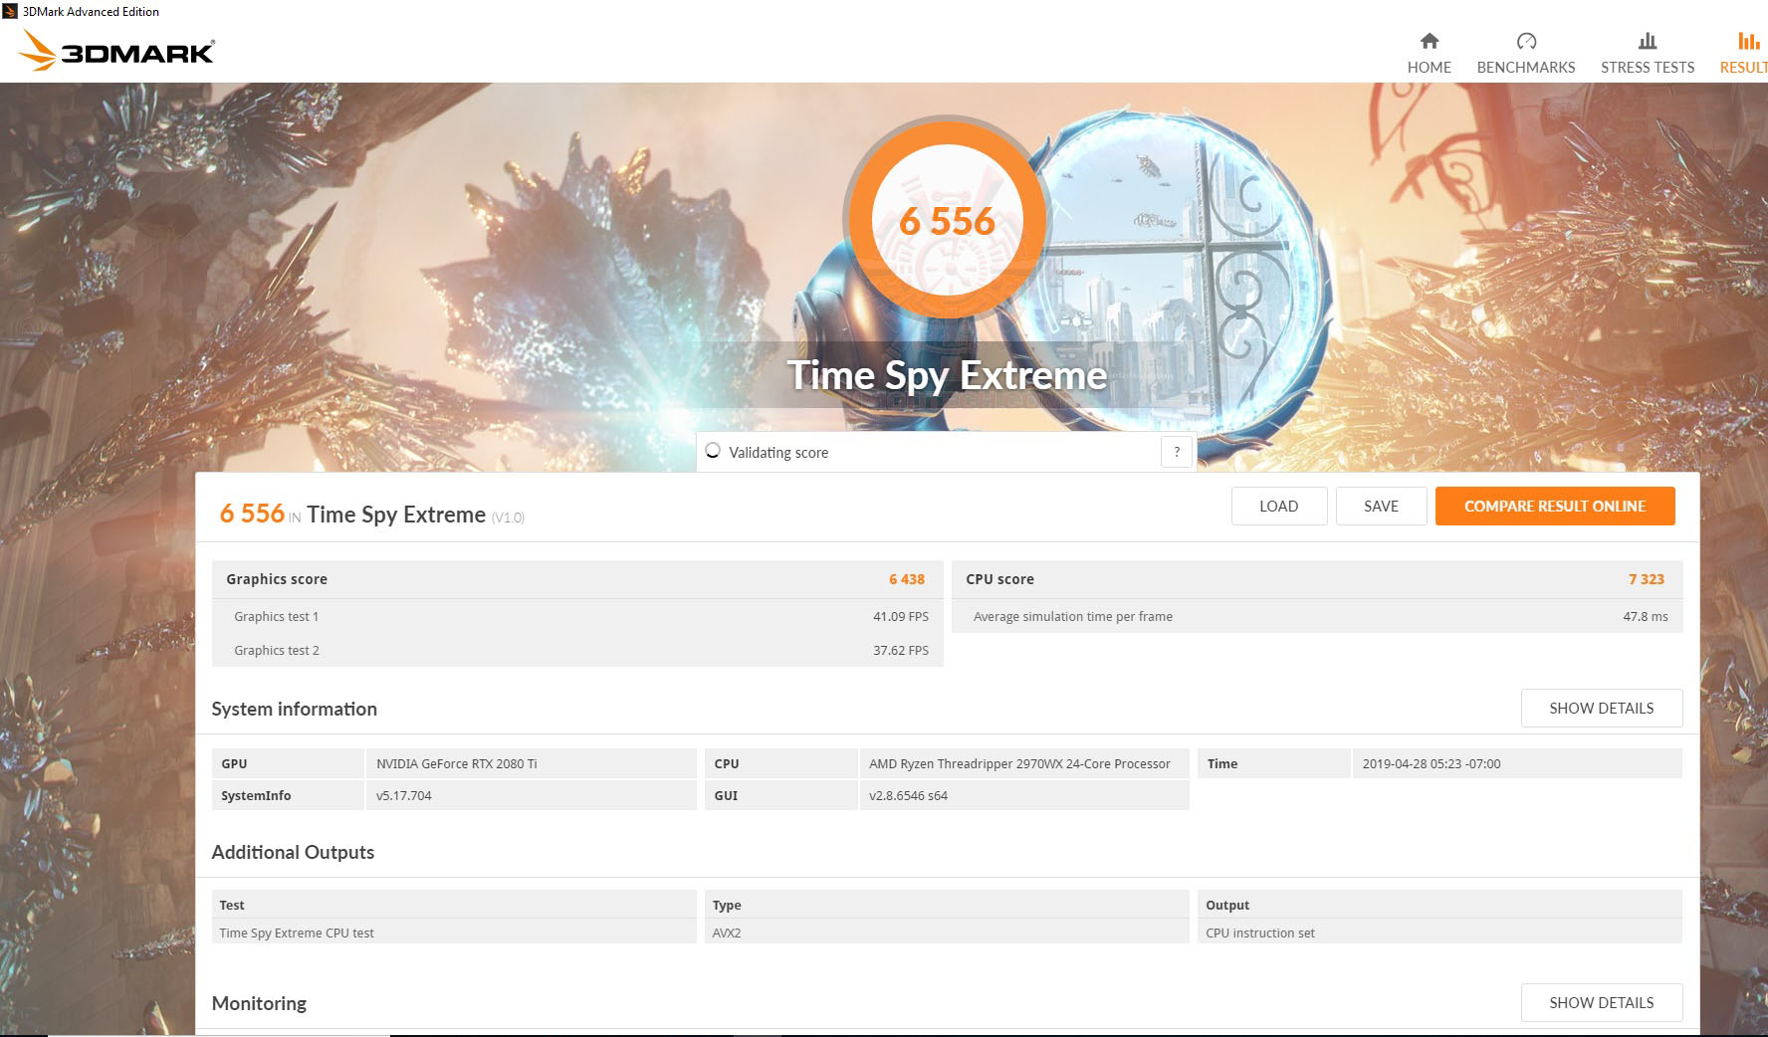The height and width of the screenshot is (1037, 1768).
Task: Open the HOME tab
Action: (1429, 67)
